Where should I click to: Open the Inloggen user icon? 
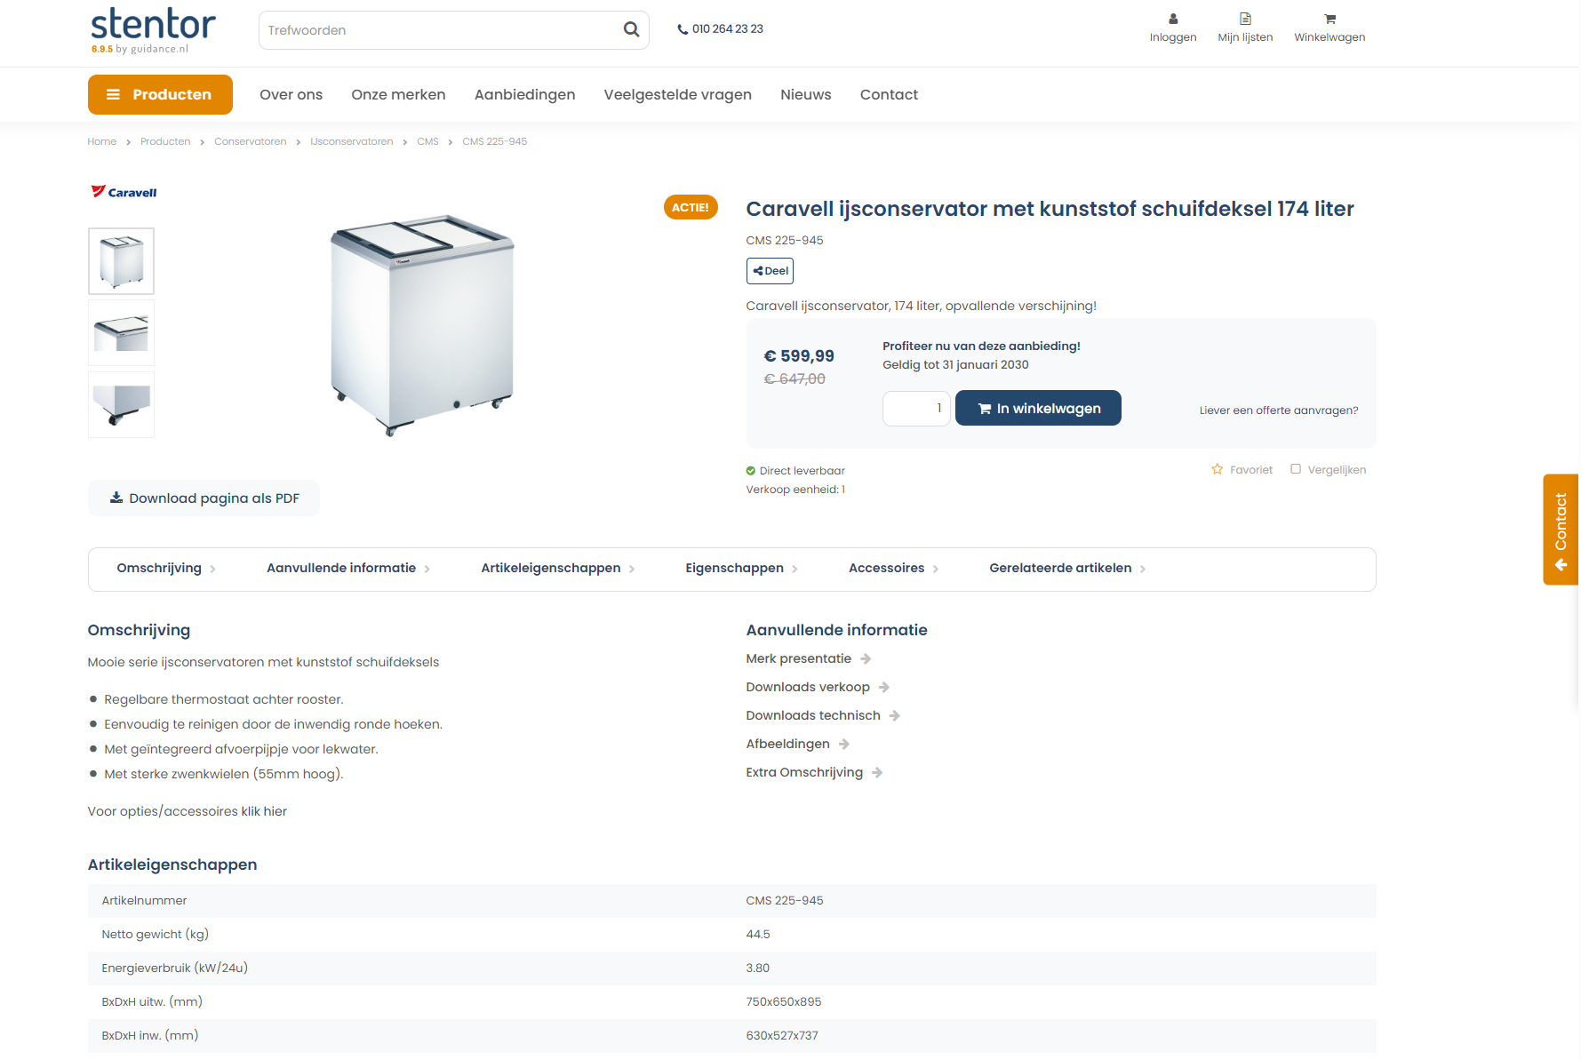point(1172,20)
